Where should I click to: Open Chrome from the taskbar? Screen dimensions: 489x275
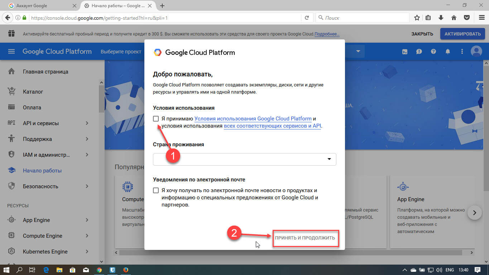click(99, 270)
